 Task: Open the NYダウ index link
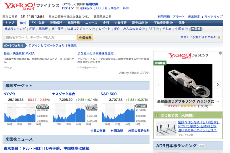[9, 94]
